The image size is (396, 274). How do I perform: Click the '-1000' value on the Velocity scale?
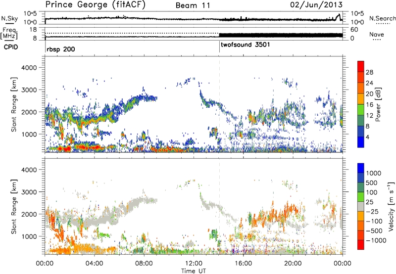376,240
